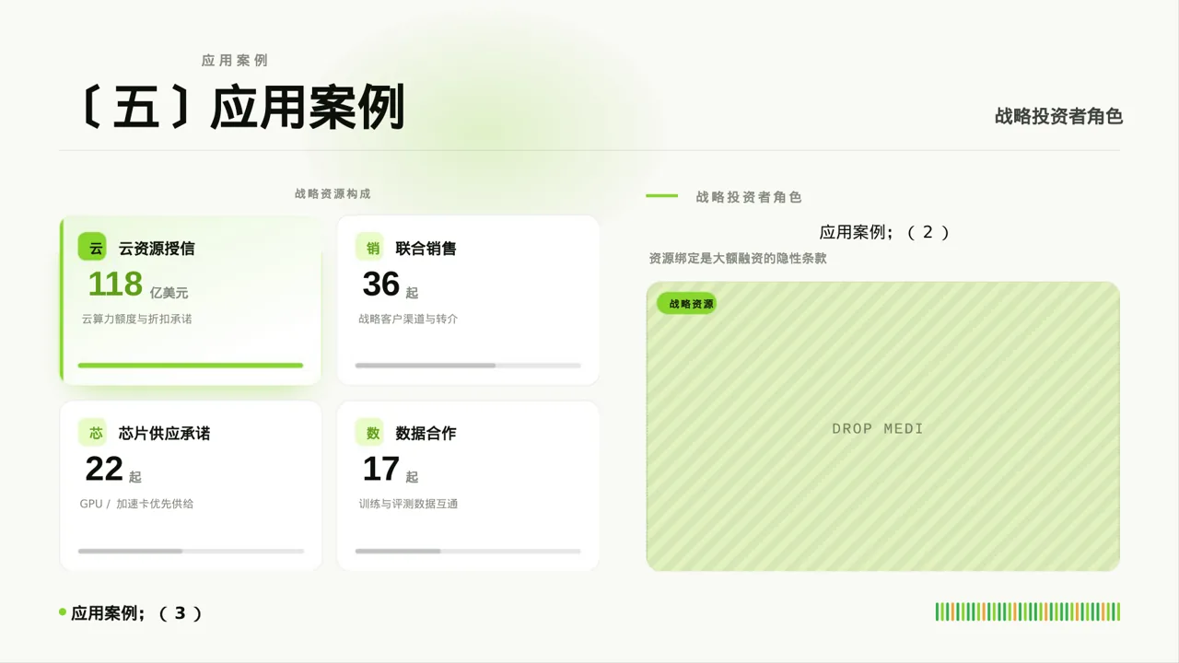Click the 17 value in 数据合作
Screen dimensions: 1179x663
click(x=380, y=470)
